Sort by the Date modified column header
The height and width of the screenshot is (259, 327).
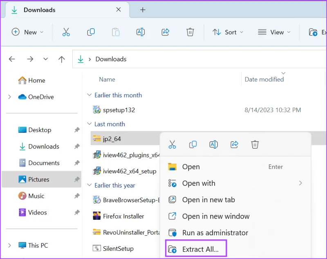click(x=264, y=79)
